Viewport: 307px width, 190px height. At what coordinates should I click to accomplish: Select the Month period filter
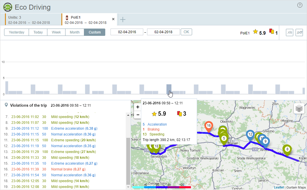point(75,32)
